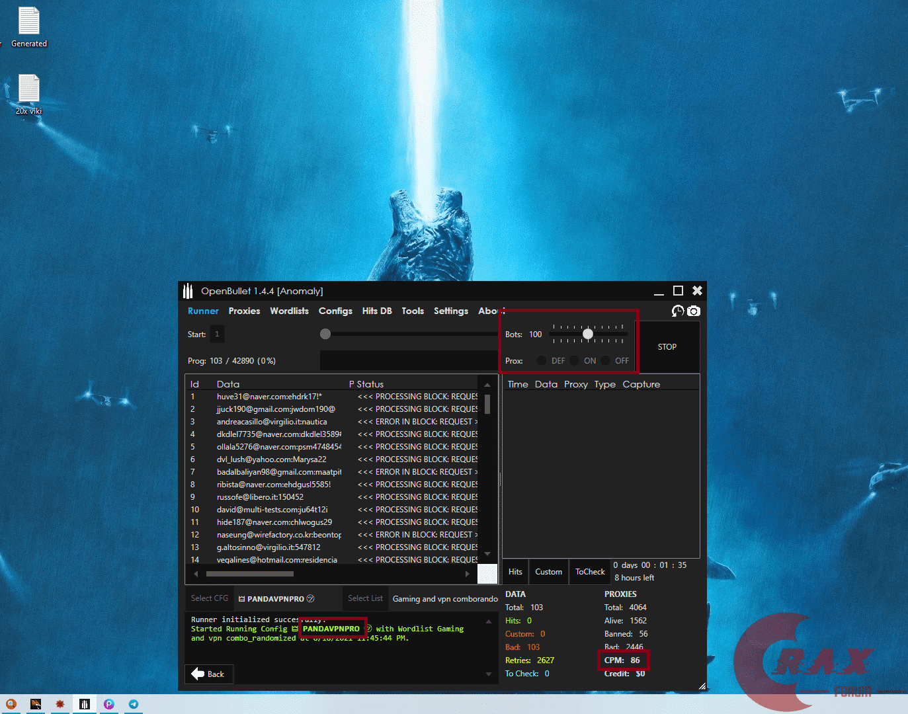Click the data list scroll-up arrow
The width and height of the screenshot is (908, 714).
tap(487, 385)
